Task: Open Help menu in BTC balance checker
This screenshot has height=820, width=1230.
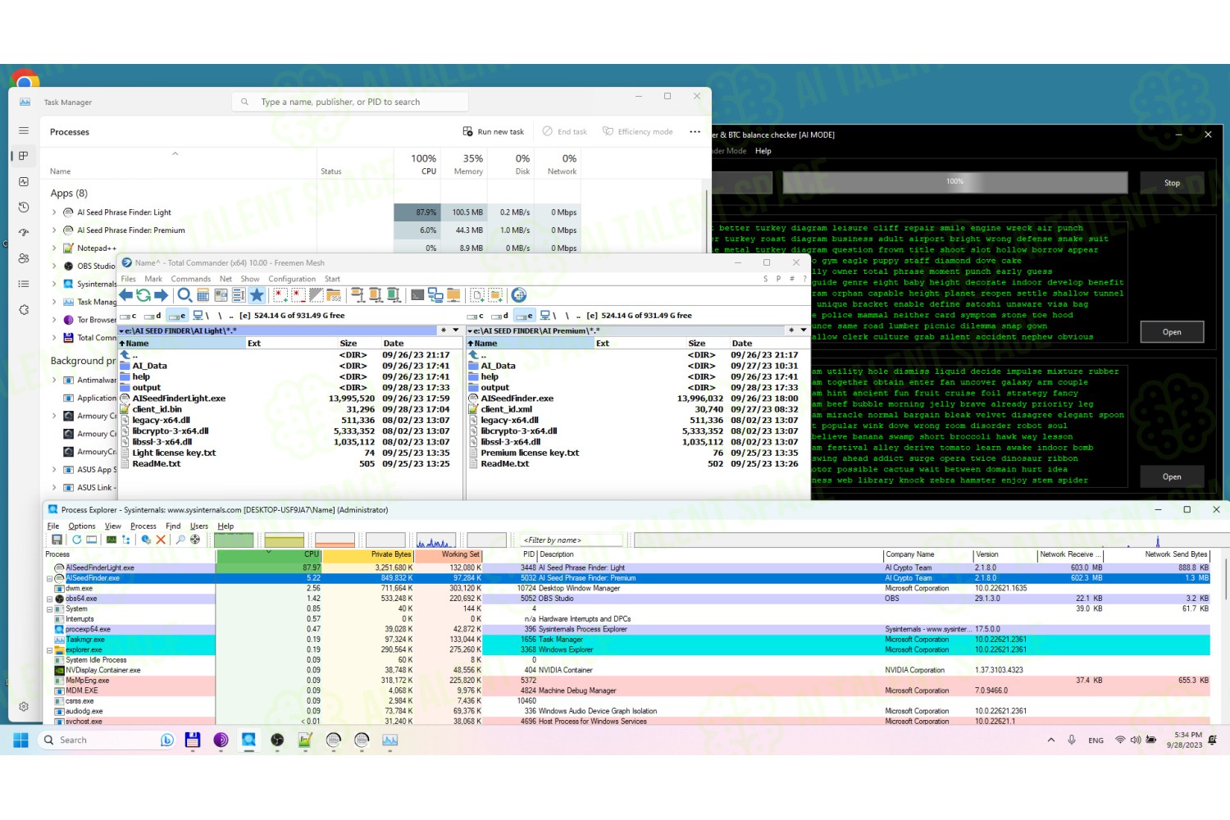Action: pyautogui.click(x=763, y=151)
